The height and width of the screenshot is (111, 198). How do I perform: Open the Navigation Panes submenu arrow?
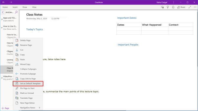[x=40, y=108]
